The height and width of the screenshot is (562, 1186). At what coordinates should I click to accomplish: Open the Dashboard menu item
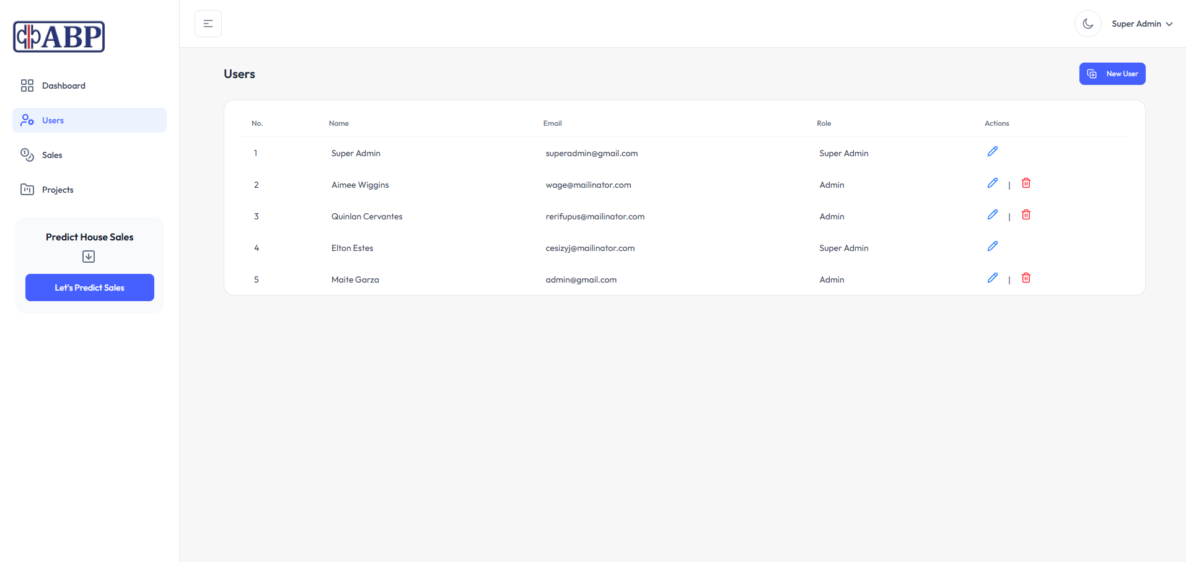point(64,86)
